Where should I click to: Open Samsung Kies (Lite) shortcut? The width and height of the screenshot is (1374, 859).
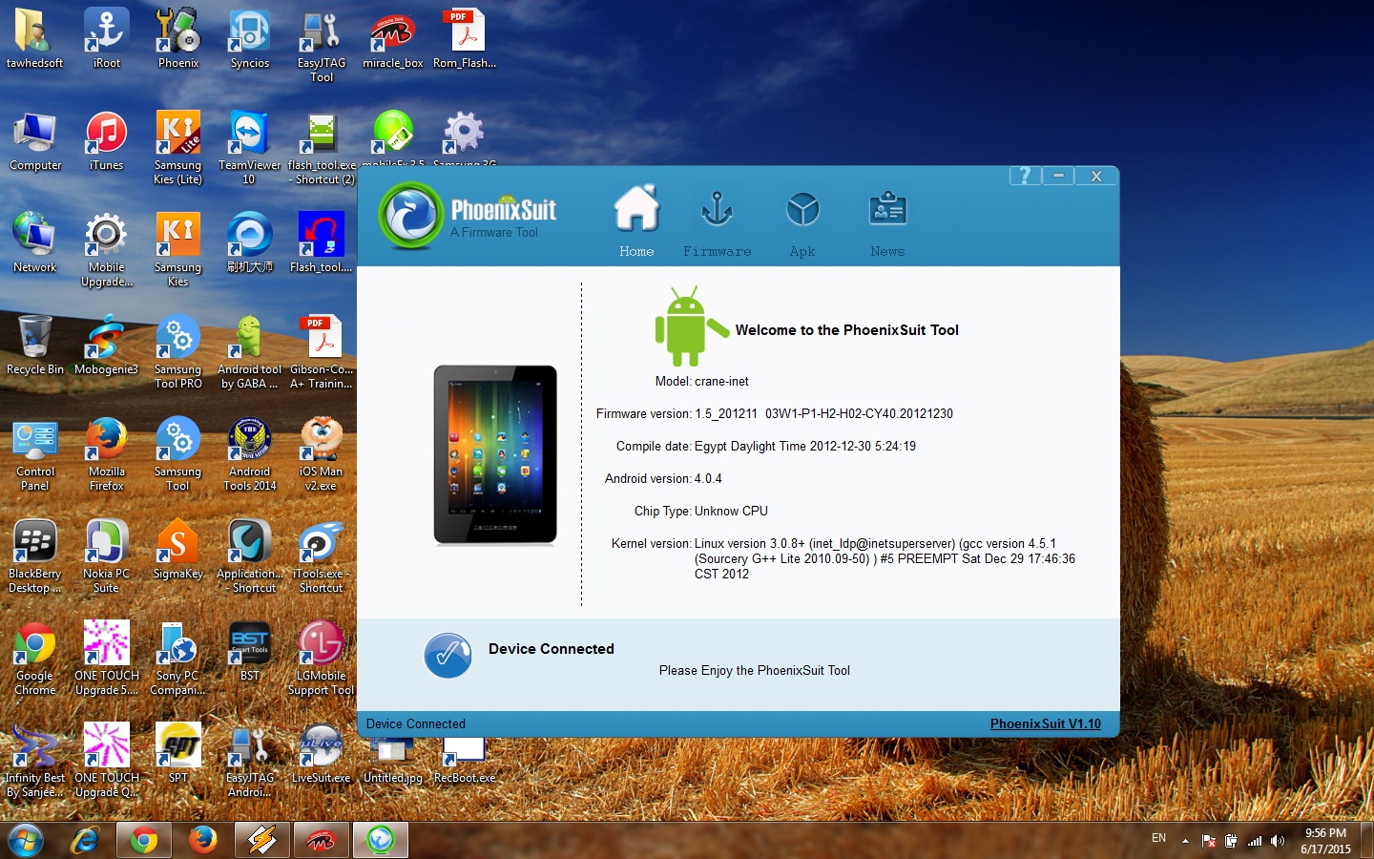(x=178, y=148)
